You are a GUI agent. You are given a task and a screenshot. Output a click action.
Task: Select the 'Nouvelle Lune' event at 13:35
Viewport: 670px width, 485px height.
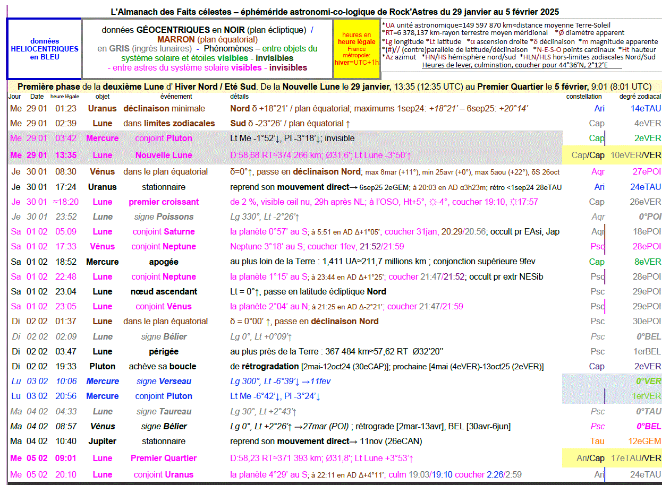point(164,155)
